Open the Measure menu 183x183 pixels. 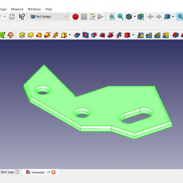click(x=17, y=9)
